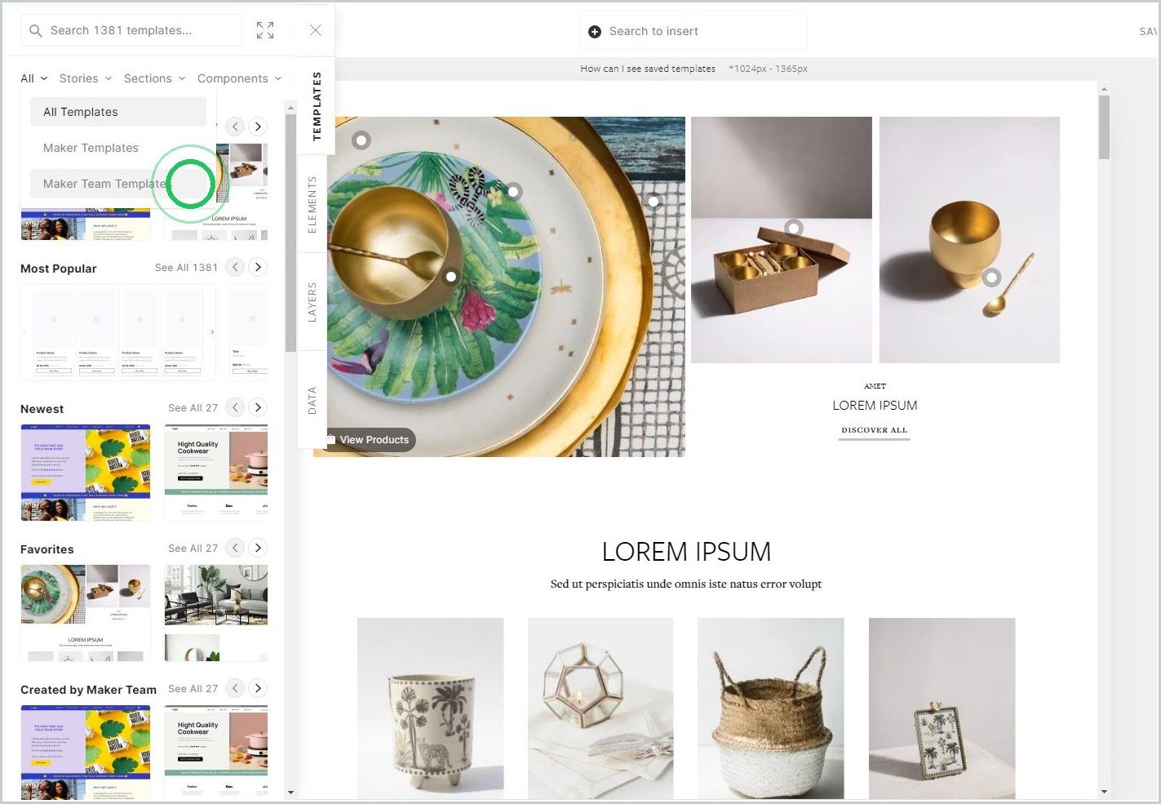This screenshot has height=804, width=1161.
Task: Click See All 27 next to Favorites
Action: 193,549
